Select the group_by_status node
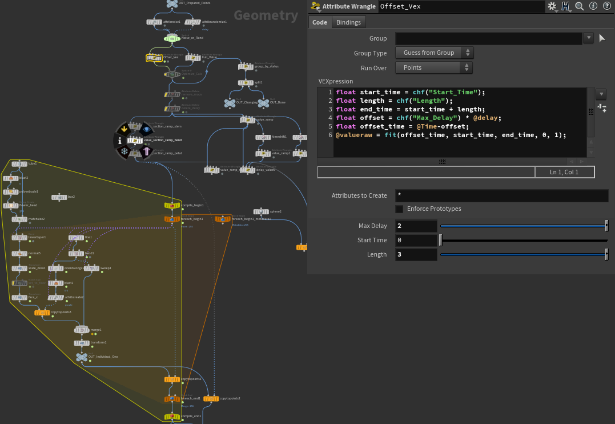This screenshot has width=615, height=424. tap(246, 66)
